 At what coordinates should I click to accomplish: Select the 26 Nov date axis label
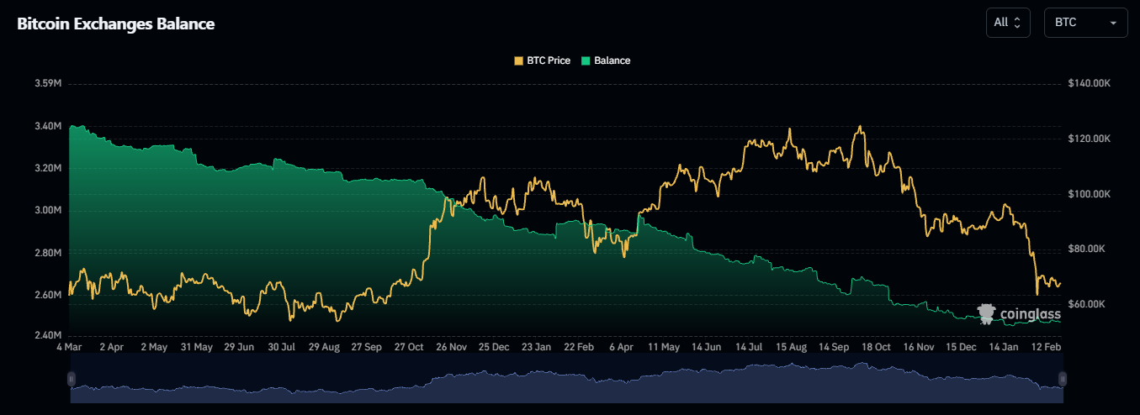point(451,346)
